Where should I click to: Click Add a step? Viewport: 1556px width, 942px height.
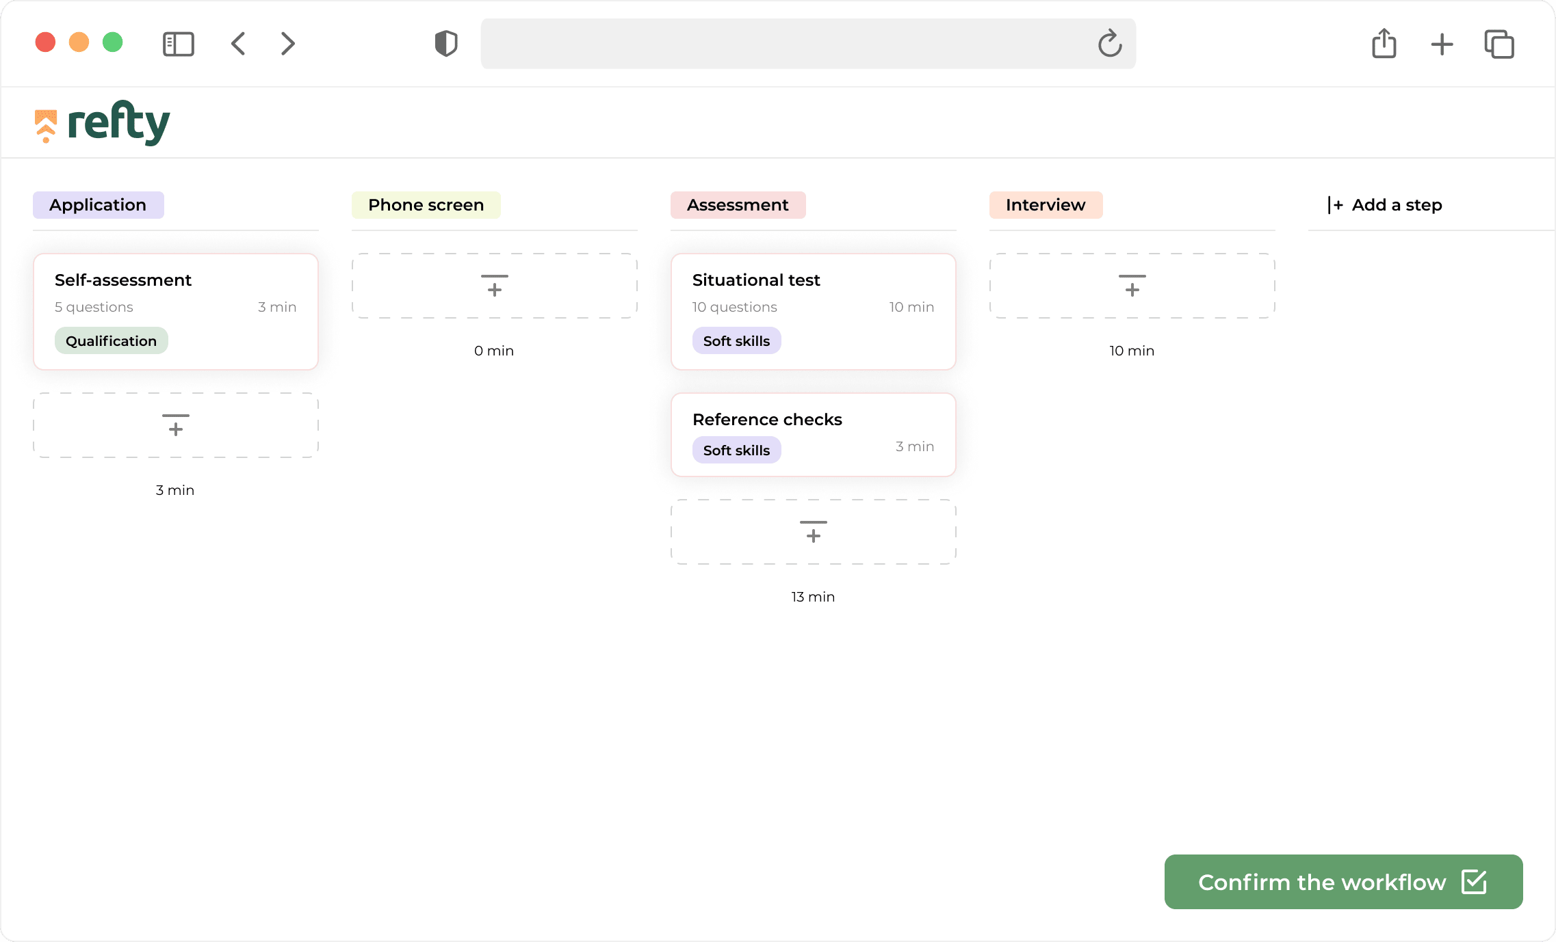(x=1385, y=205)
